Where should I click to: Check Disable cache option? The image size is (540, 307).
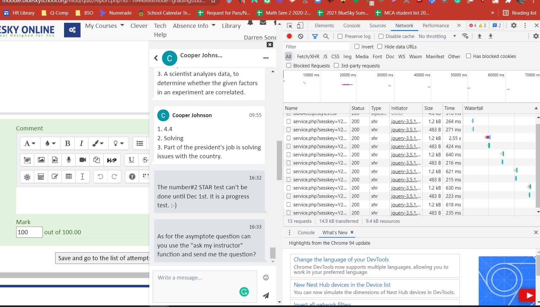381,36
